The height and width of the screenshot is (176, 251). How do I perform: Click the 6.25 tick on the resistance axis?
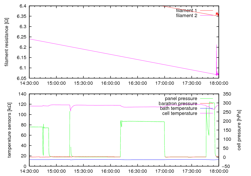(x=21, y=37)
